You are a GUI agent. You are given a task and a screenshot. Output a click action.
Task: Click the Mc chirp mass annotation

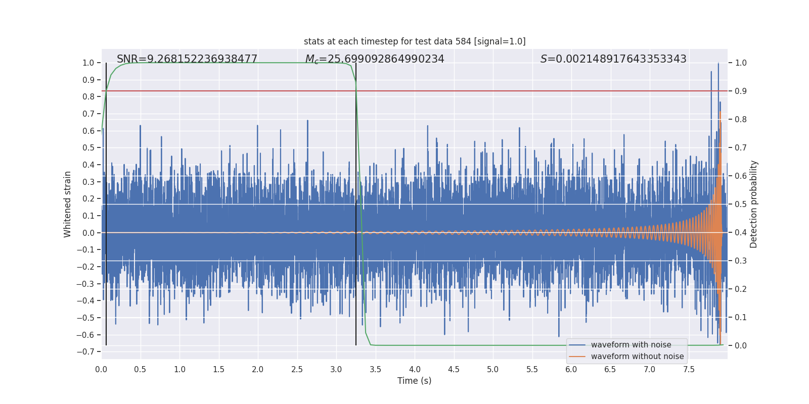(375, 59)
